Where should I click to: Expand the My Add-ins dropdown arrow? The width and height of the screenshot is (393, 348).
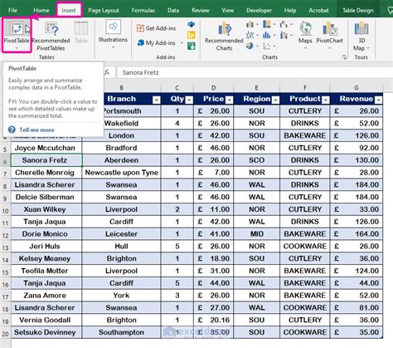(x=182, y=43)
